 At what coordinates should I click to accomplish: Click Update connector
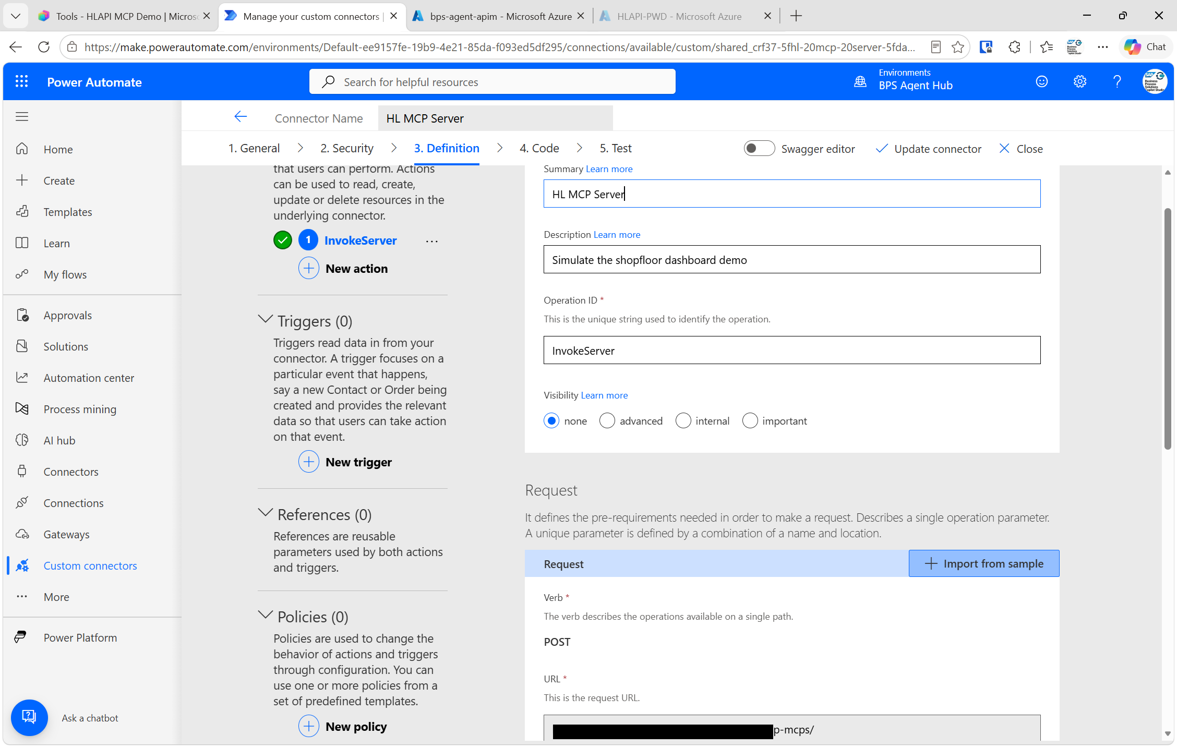[929, 149]
